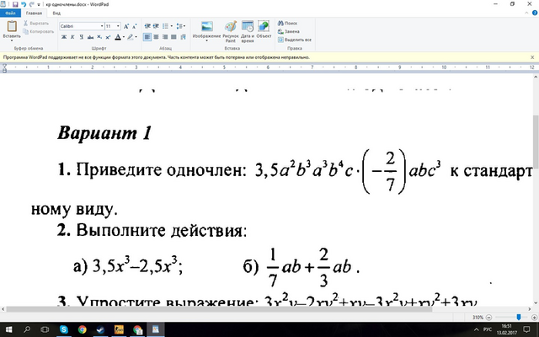The width and height of the screenshot is (539, 337).
Task: Undo via the quick access toolbar
Action: [24, 4]
